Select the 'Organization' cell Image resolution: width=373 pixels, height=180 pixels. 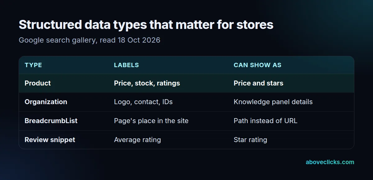coord(46,102)
